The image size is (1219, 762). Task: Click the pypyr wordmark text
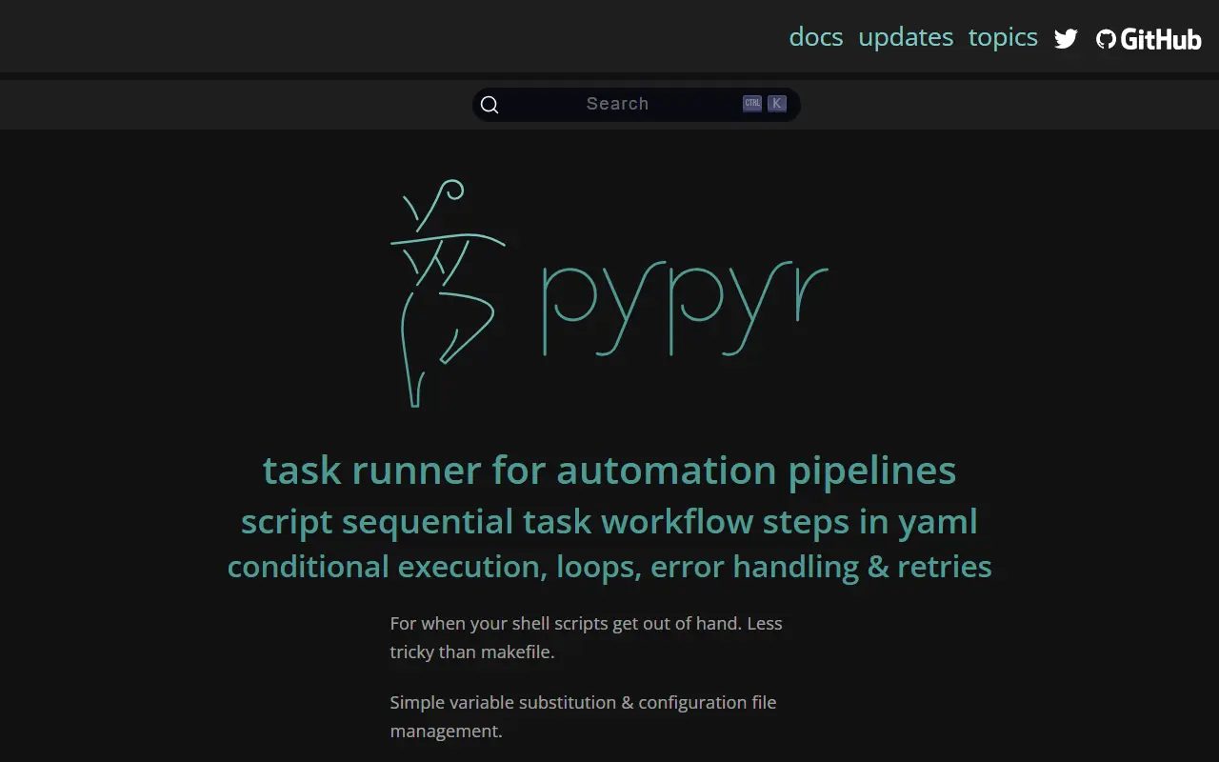tap(685, 308)
